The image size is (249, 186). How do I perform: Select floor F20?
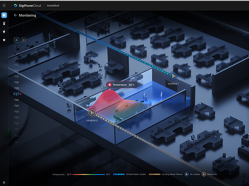17,136
